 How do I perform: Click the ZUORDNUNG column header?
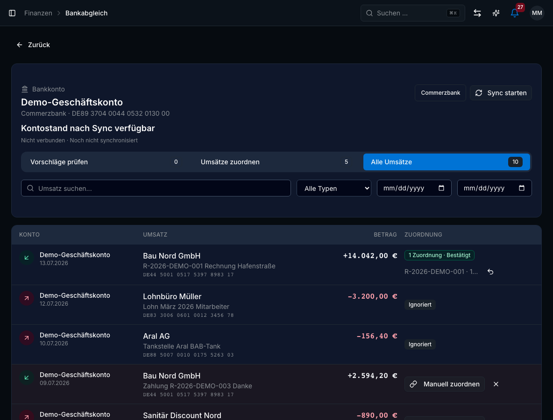pyautogui.click(x=423, y=235)
